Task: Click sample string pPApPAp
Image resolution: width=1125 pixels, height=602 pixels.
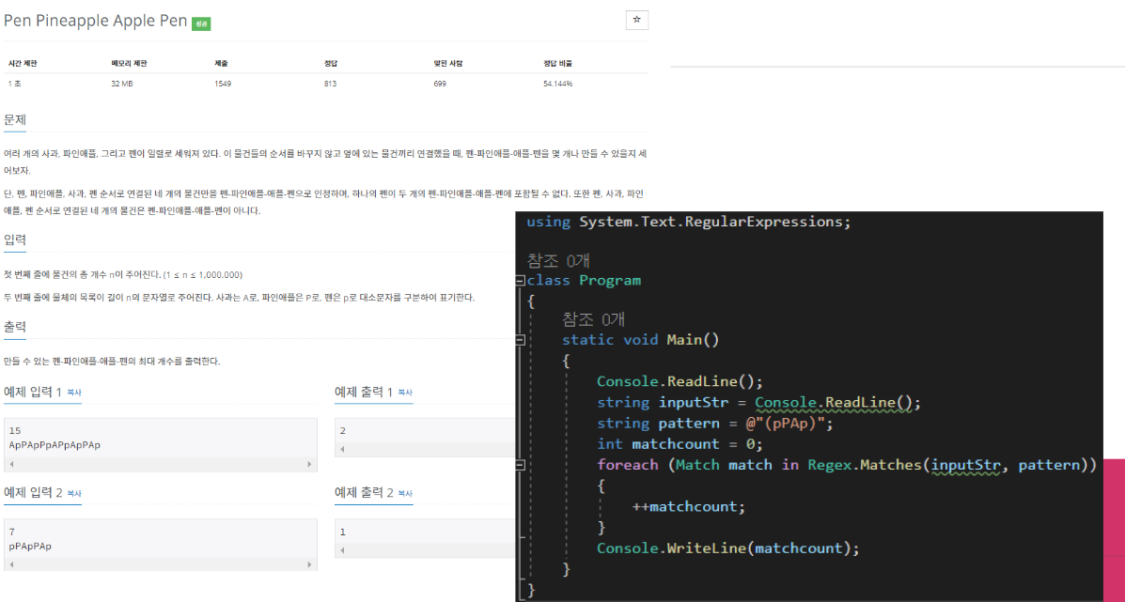Action: pos(30,546)
